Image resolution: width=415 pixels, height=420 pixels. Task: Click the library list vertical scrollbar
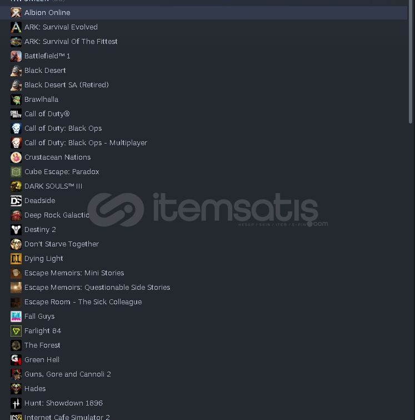pyautogui.click(x=411, y=62)
